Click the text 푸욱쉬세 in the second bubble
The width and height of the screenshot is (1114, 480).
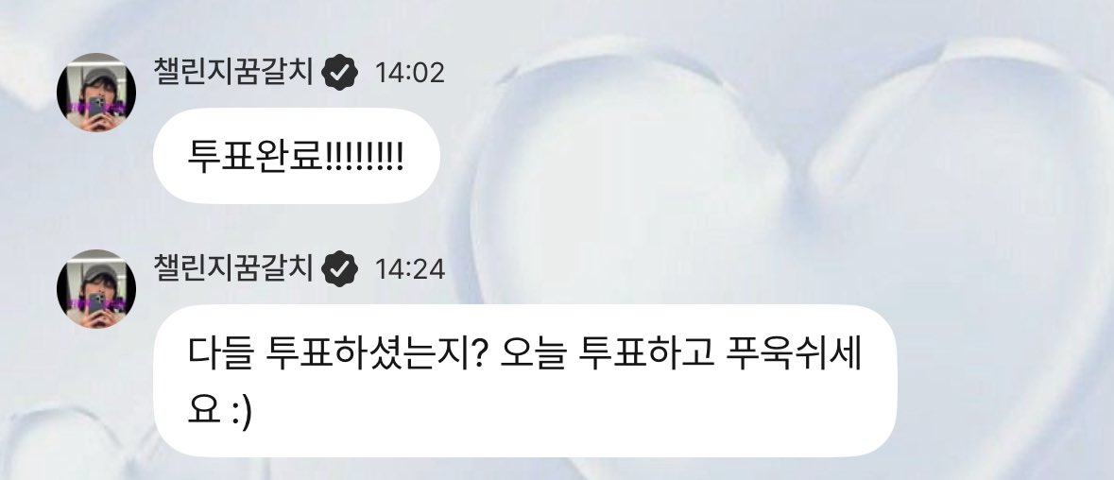tap(795, 353)
